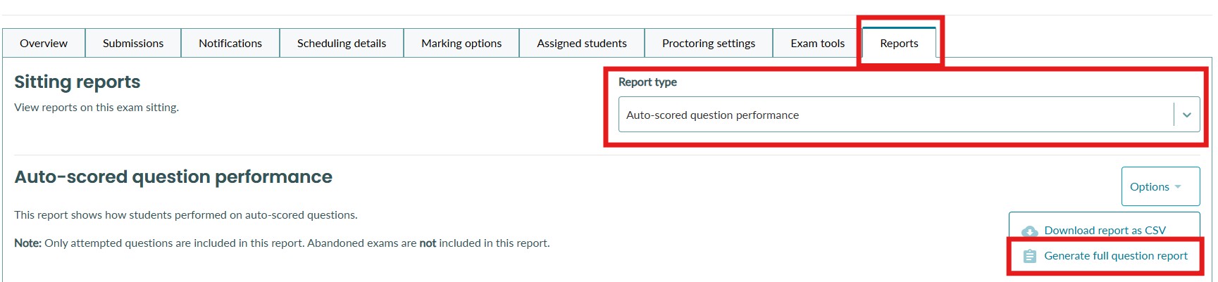The width and height of the screenshot is (1218, 282).
Task: Open the Auto-scored question performance combo box
Action: [x=895, y=115]
